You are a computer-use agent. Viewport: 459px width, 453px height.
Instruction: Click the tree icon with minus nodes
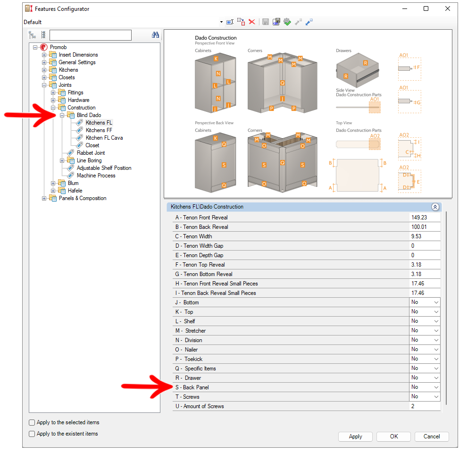[x=32, y=35]
